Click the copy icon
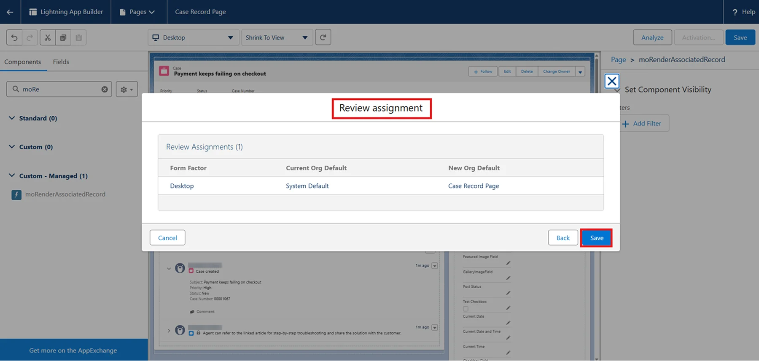Viewport: 759px width, 361px height. tap(63, 37)
